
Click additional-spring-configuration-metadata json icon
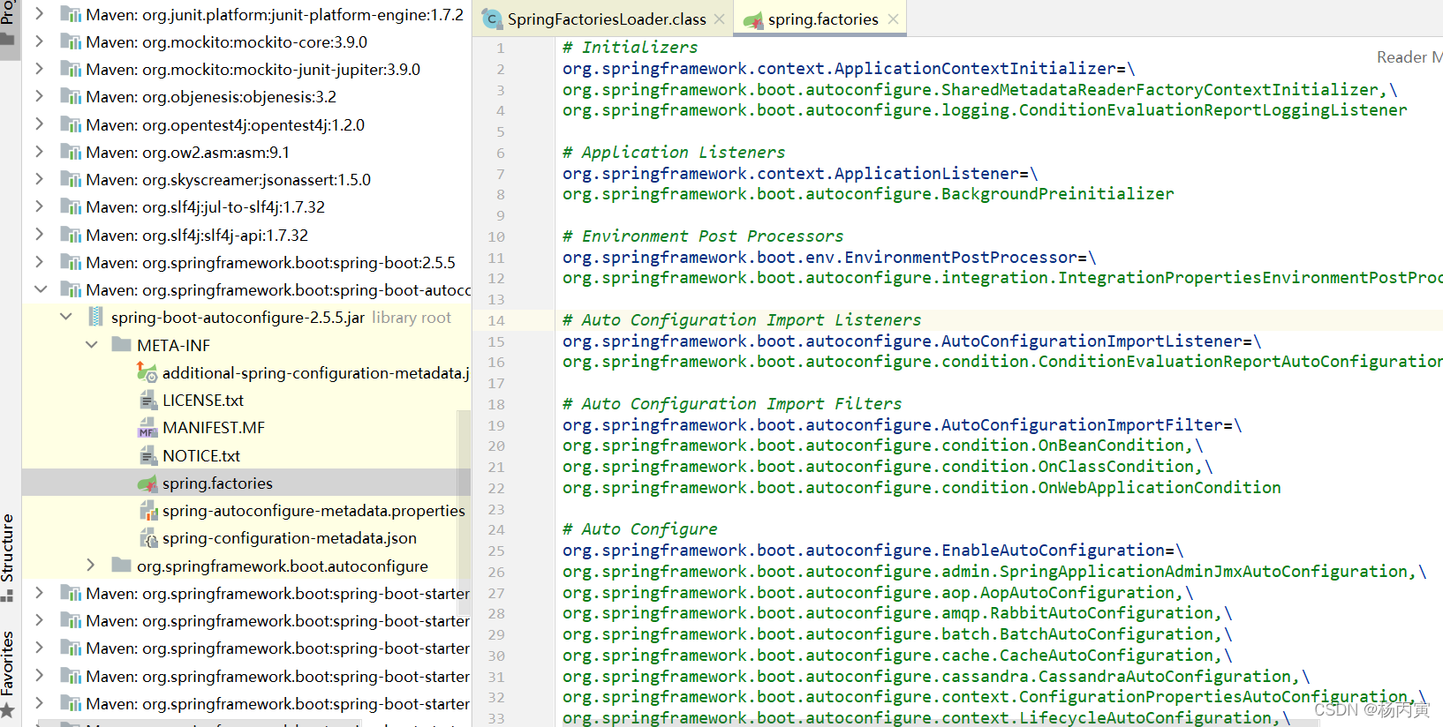click(147, 372)
